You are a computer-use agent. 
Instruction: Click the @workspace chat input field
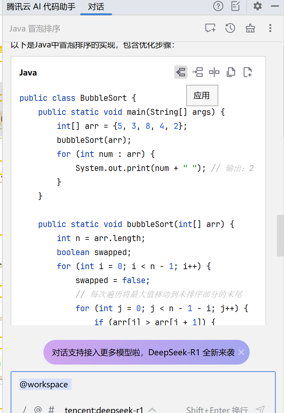pos(143,385)
